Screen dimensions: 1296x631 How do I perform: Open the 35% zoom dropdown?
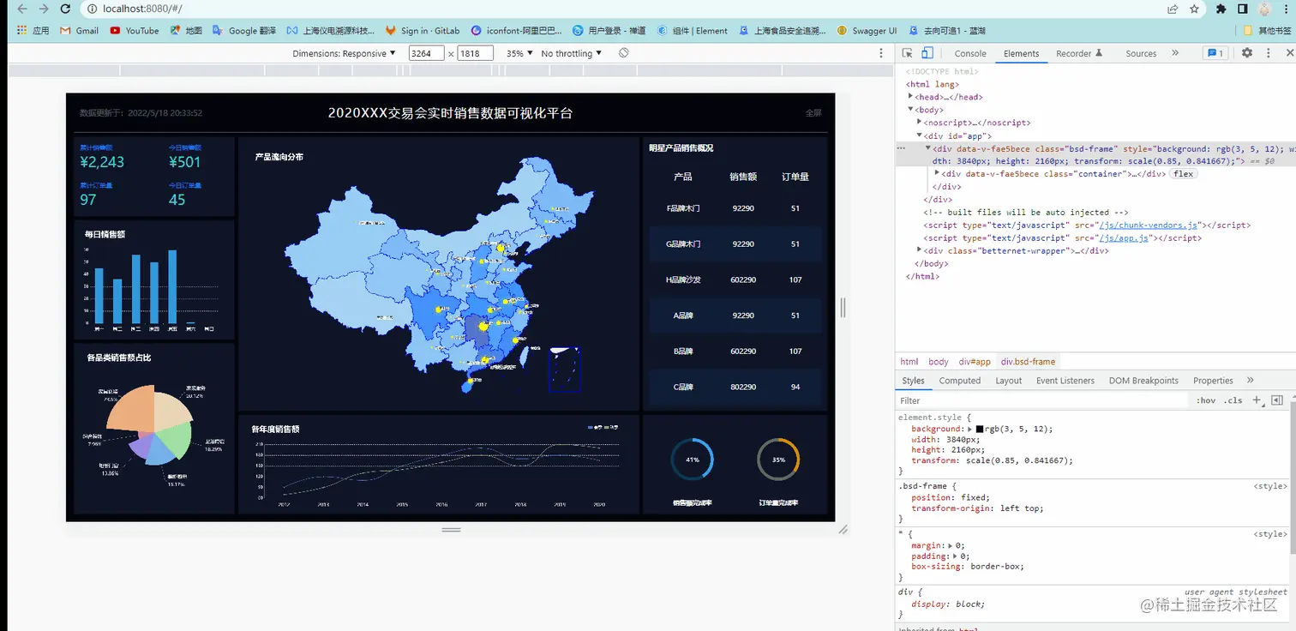point(519,53)
